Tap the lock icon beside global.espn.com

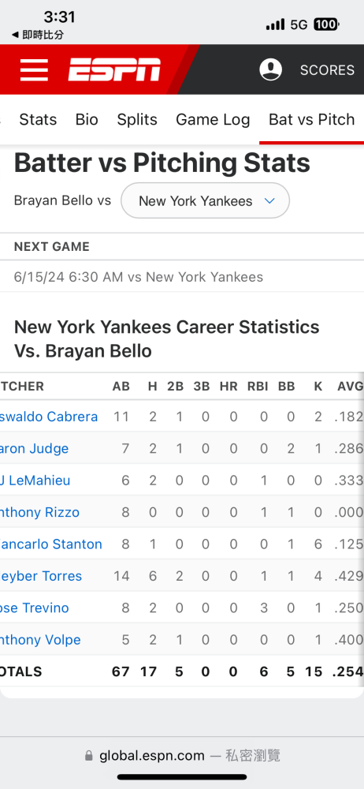(89, 756)
